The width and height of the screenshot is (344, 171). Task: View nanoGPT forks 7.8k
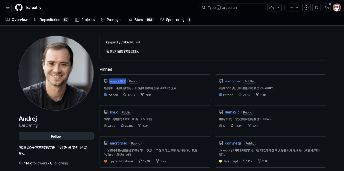coord(146,95)
